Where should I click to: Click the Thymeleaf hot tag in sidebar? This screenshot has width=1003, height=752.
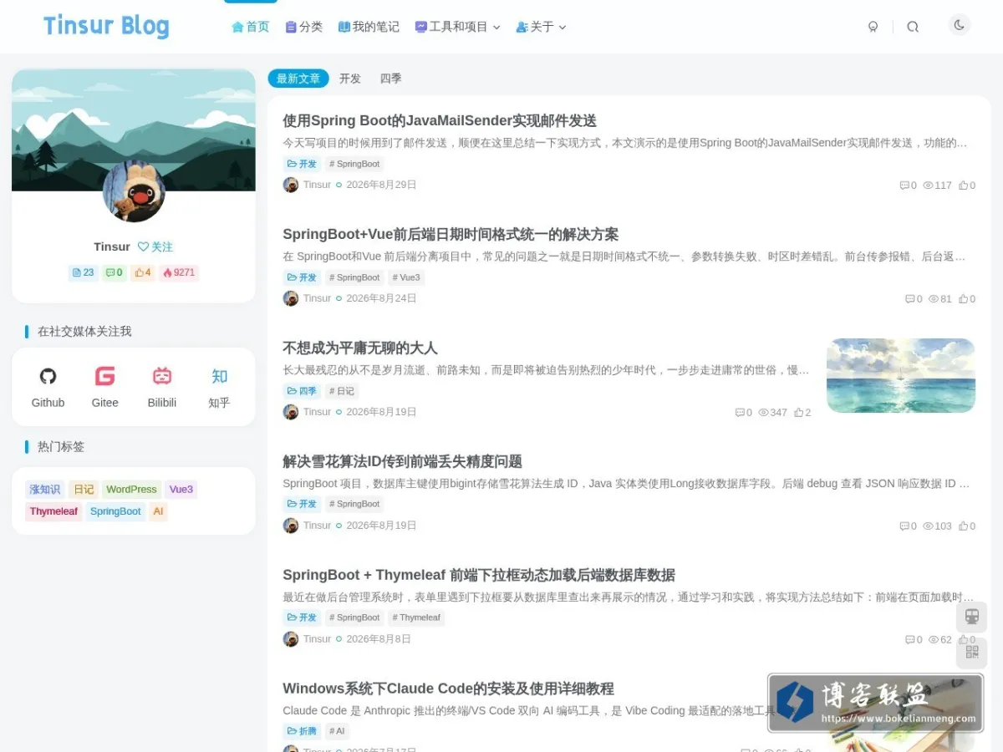(53, 511)
